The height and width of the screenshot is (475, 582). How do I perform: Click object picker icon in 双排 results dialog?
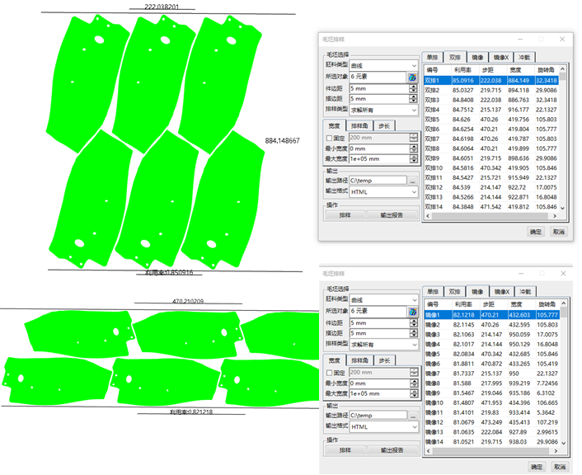412,77
